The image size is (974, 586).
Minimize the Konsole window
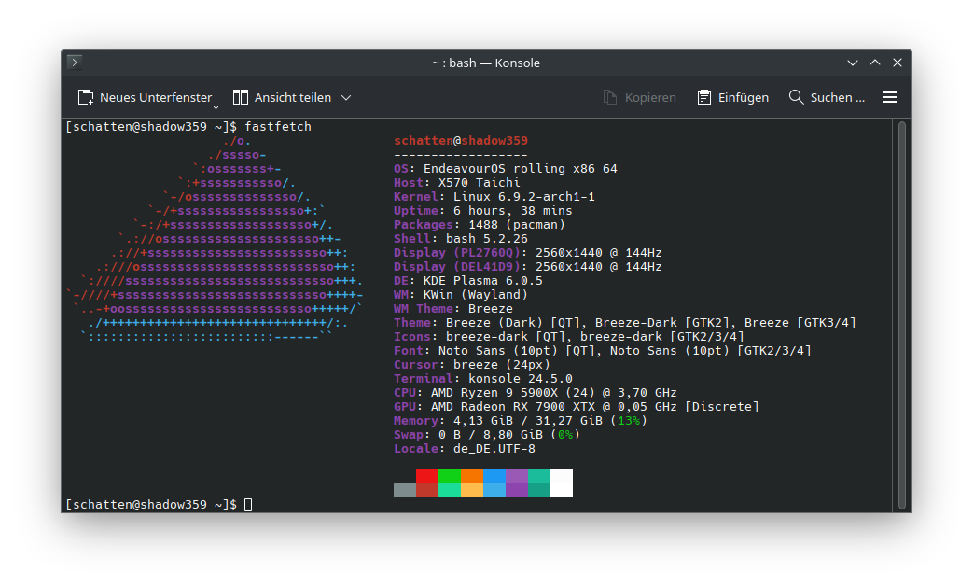pos(853,63)
